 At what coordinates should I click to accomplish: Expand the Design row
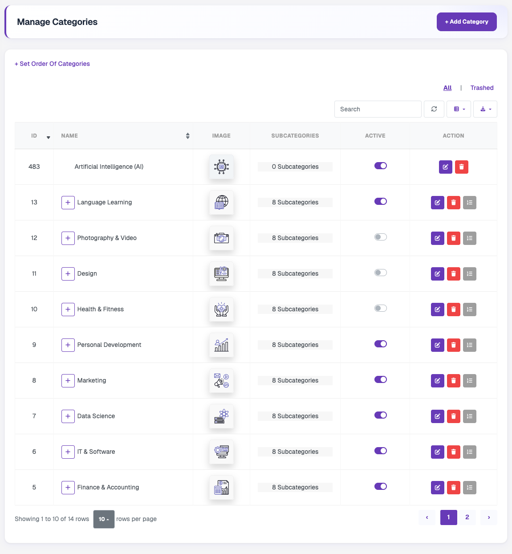[68, 274]
